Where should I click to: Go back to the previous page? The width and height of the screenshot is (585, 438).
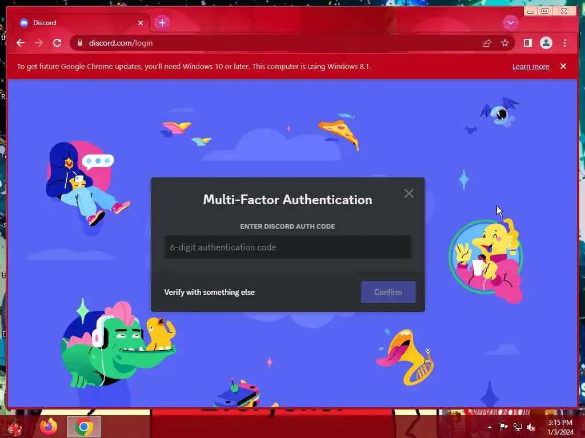point(21,43)
